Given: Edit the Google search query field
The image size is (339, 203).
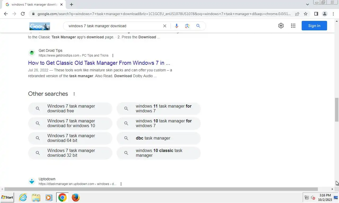Looking at the screenshot, I should coord(114,26).
